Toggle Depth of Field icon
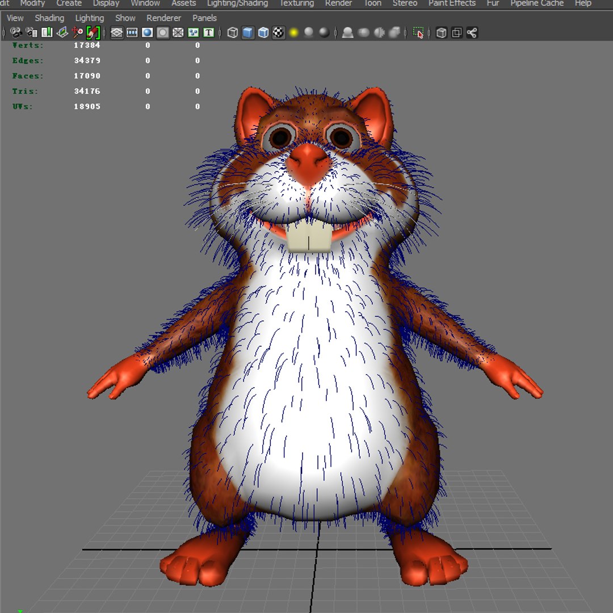 coord(394,32)
